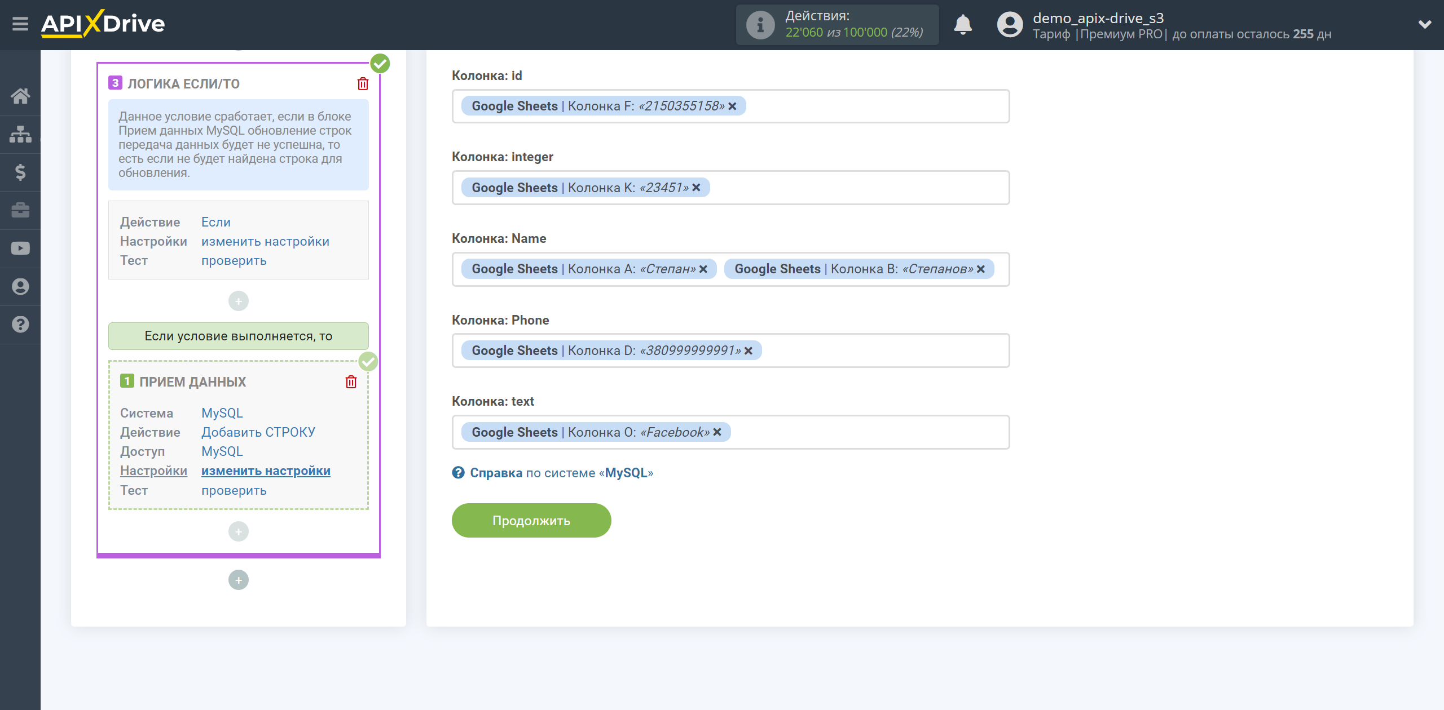
Task: Open connections sitemap icon in sidebar
Action: click(20, 134)
